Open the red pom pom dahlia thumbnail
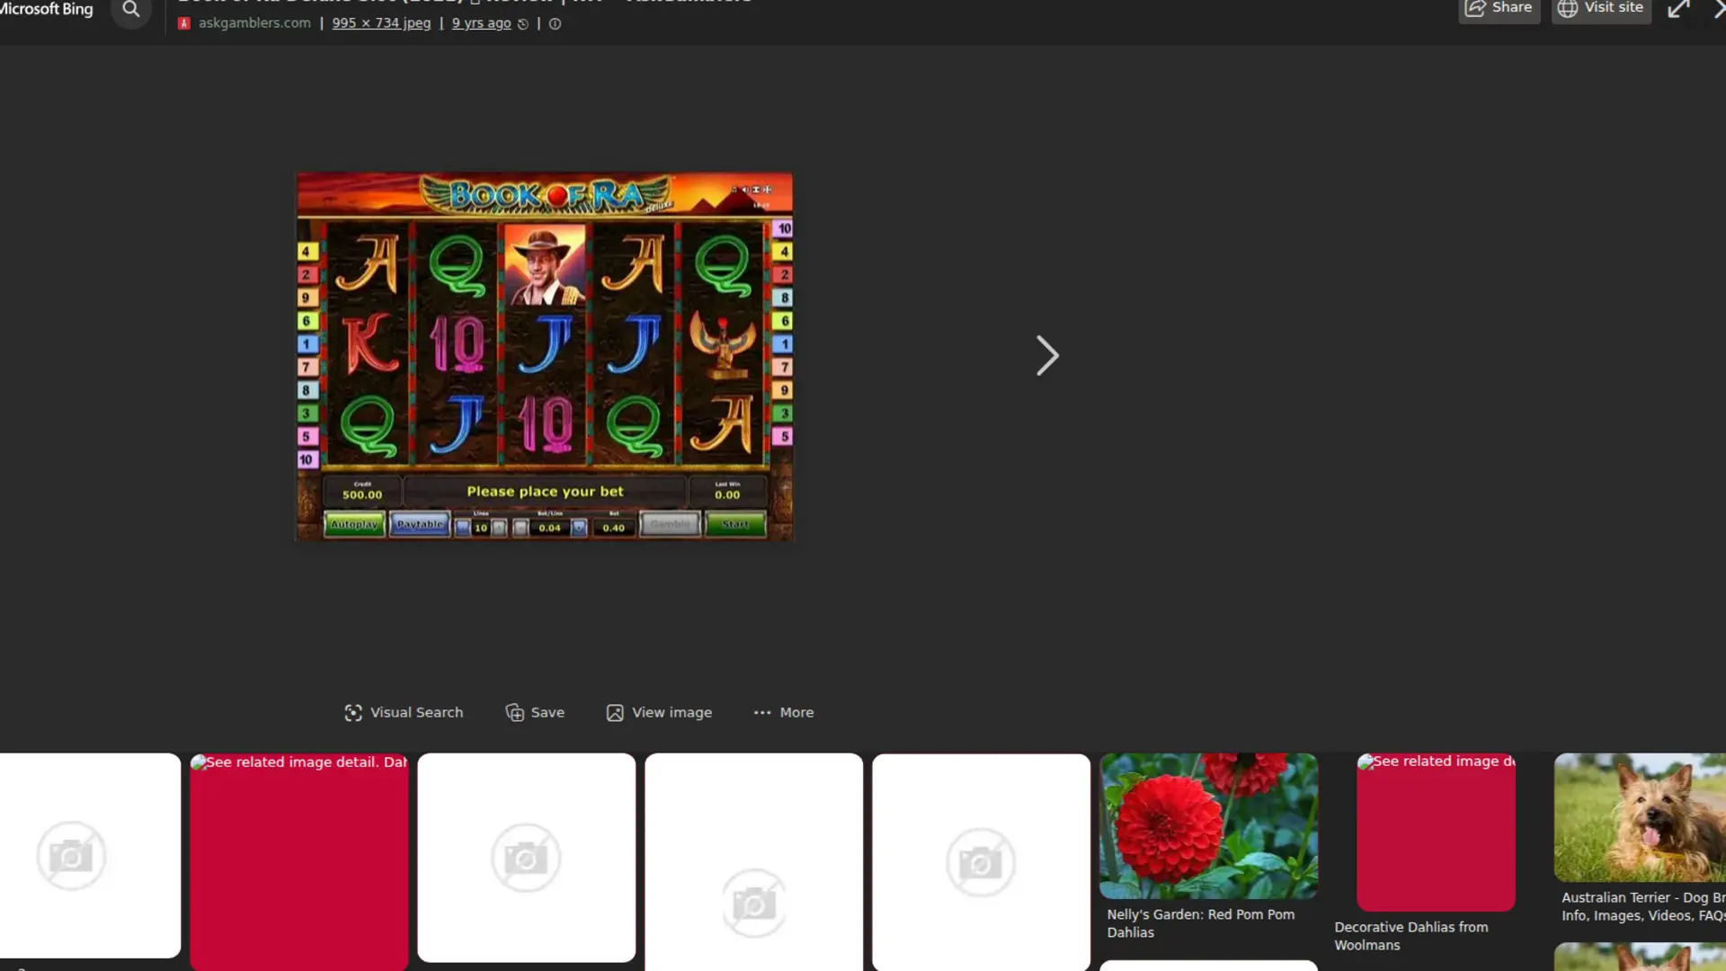 point(1208,824)
